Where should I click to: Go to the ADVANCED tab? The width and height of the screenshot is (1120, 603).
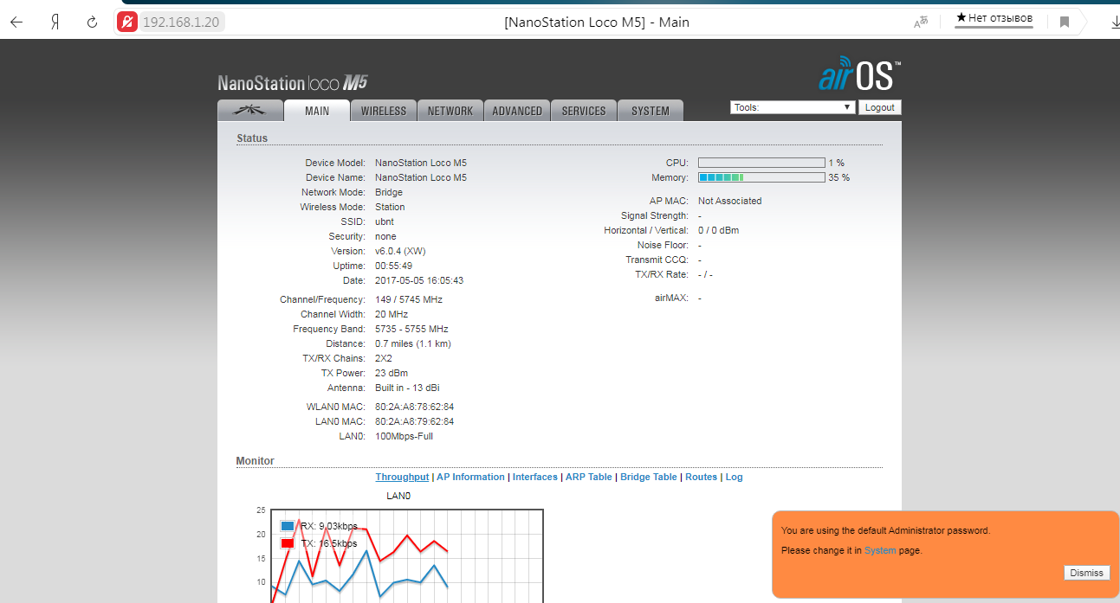click(x=517, y=111)
